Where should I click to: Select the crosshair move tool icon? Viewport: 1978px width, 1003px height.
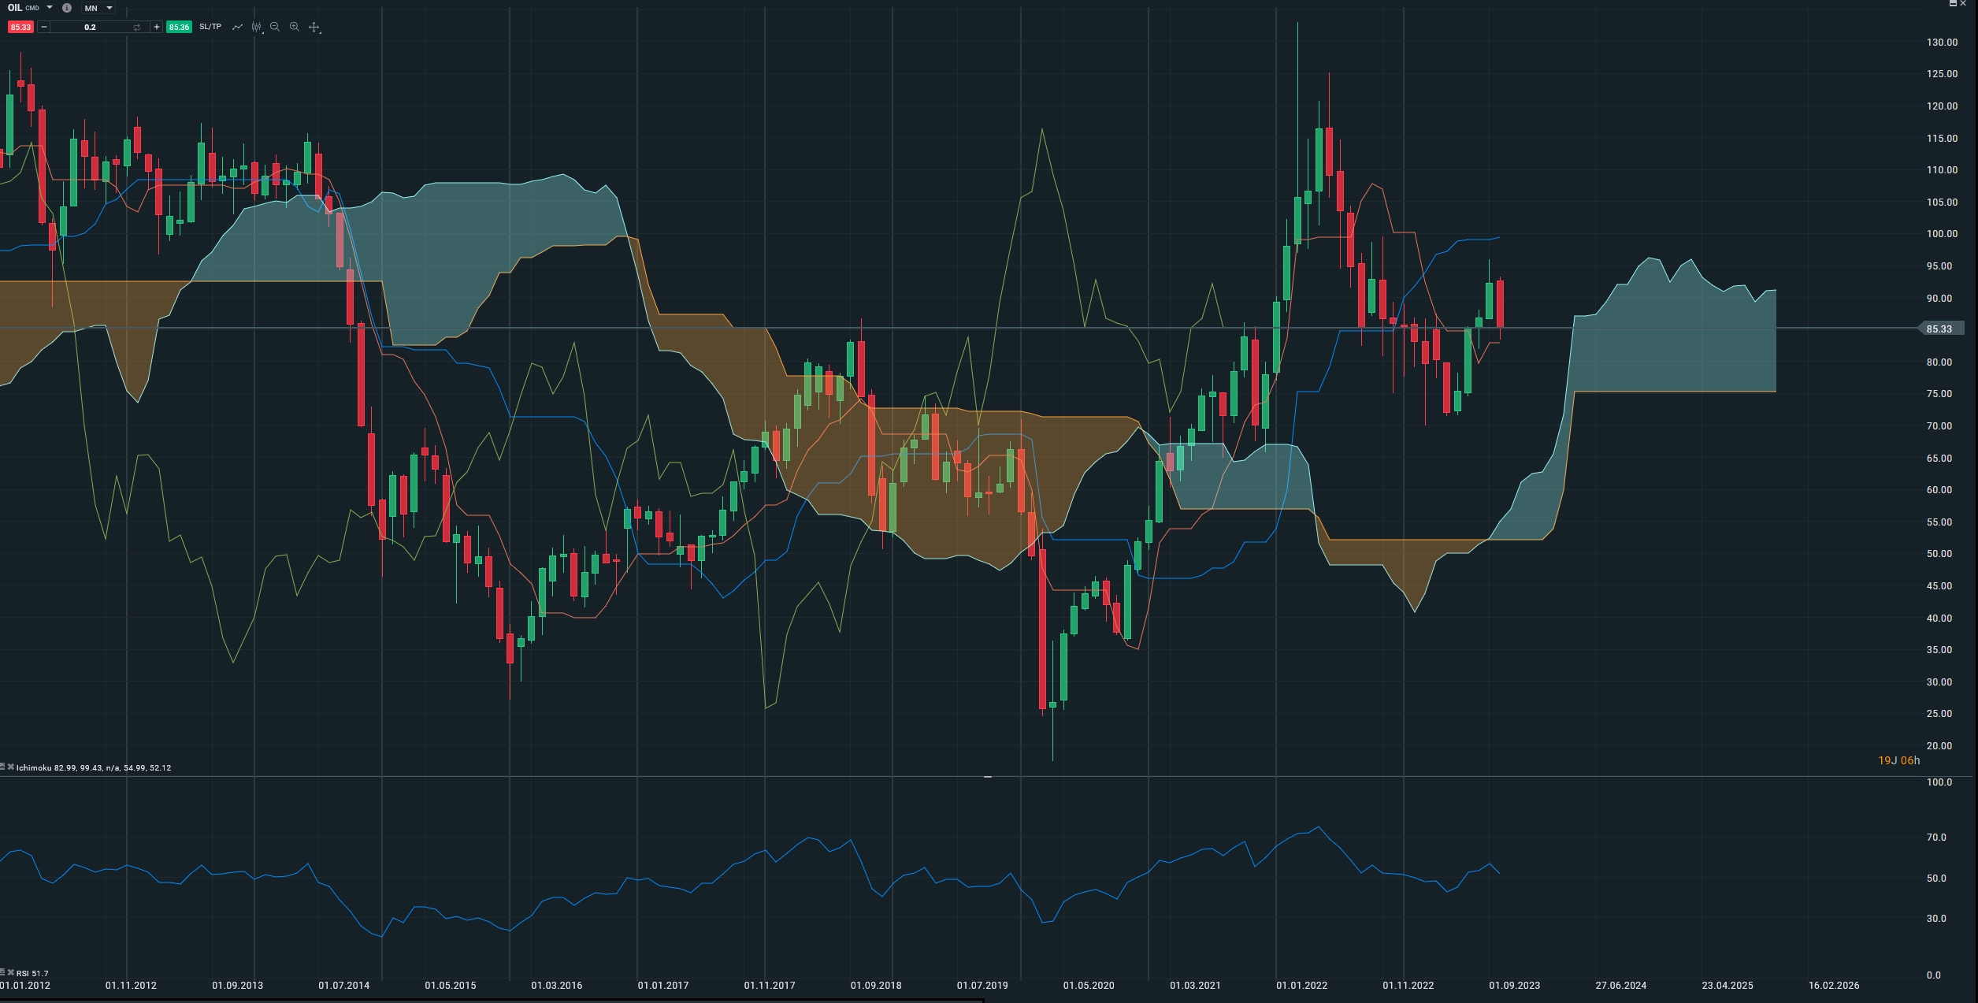point(314,27)
